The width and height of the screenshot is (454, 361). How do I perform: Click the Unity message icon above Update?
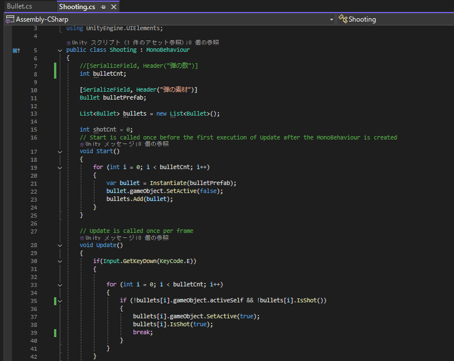(82, 238)
